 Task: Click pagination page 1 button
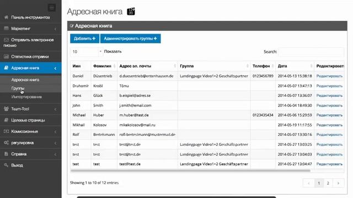pos(319,183)
